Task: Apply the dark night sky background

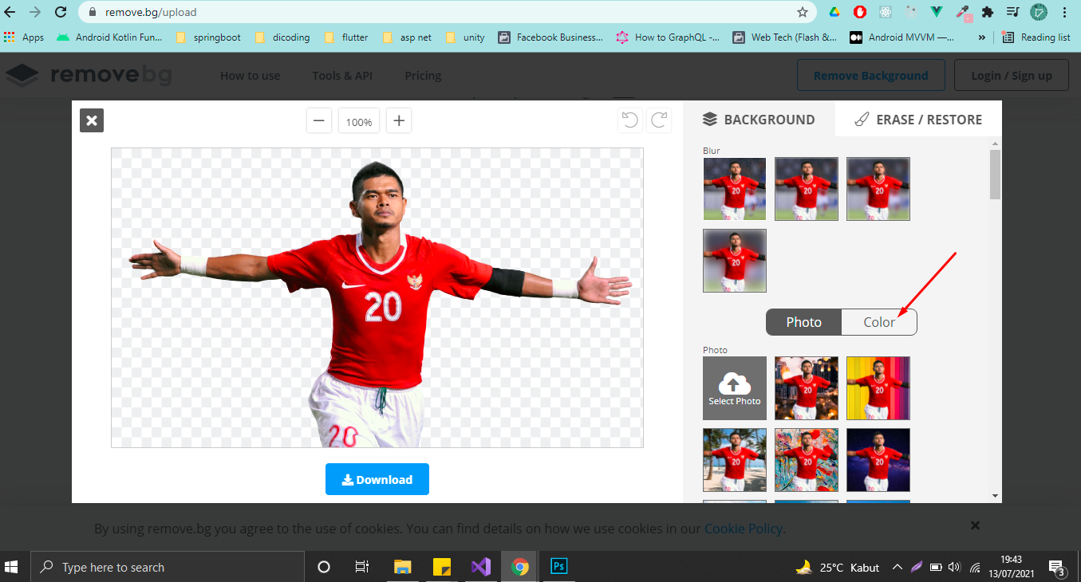Action: pyautogui.click(x=878, y=460)
